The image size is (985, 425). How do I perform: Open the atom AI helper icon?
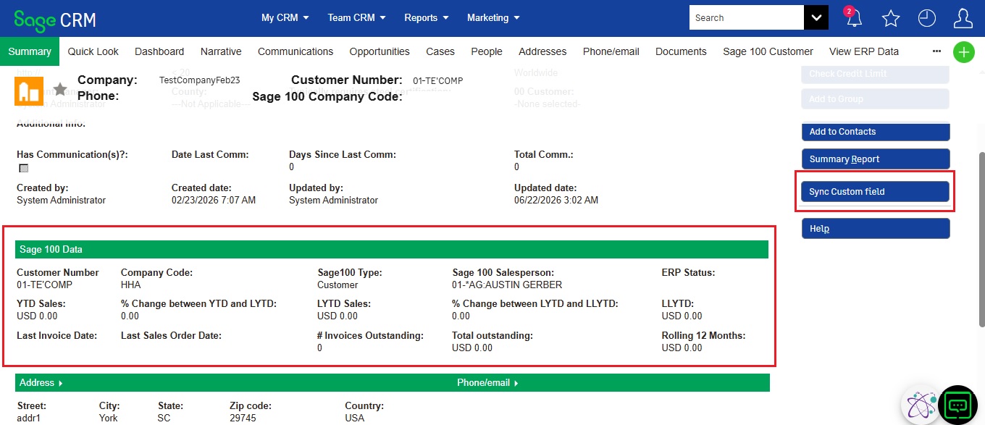coord(920,404)
